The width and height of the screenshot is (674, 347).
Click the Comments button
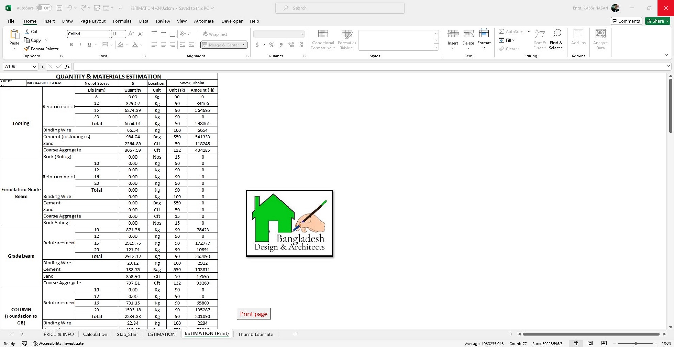point(626,21)
